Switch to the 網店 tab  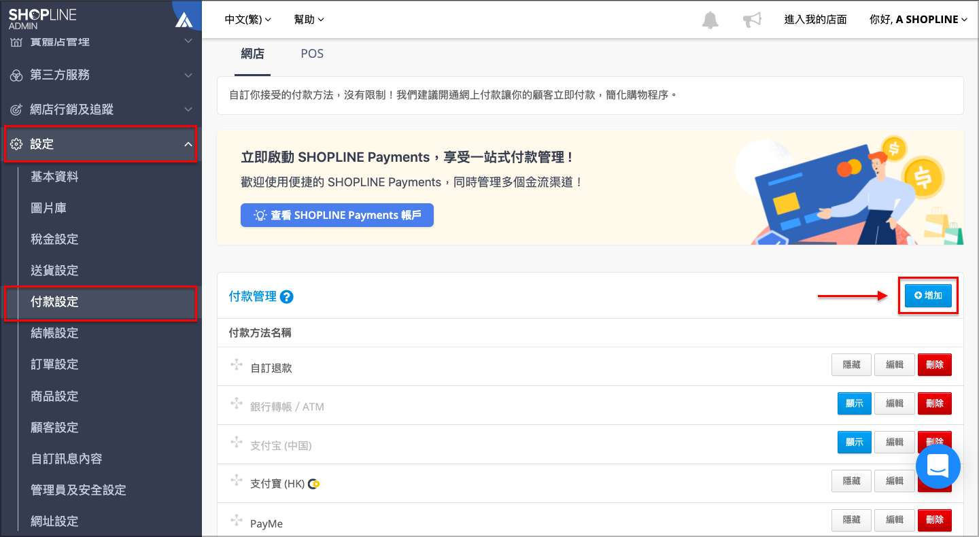[252, 54]
